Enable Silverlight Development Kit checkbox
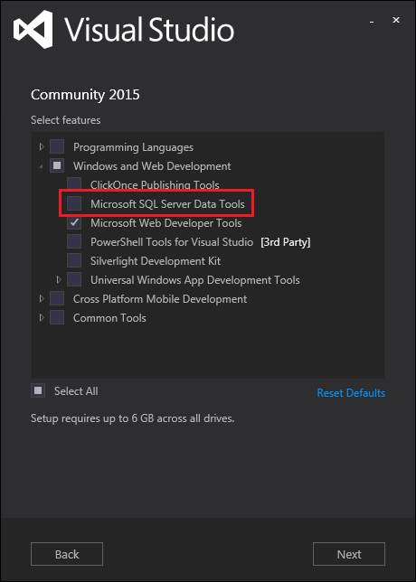The image size is (416, 582). (x=74, y=261)
